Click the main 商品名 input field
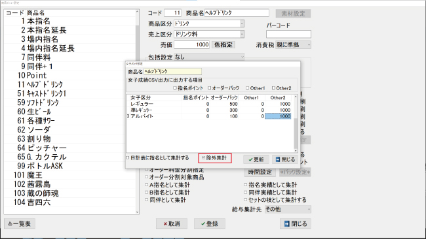426x239 pixels. [237, 12]
